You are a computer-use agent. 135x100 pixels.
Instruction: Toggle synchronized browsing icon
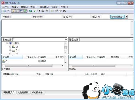coord(60,11)
